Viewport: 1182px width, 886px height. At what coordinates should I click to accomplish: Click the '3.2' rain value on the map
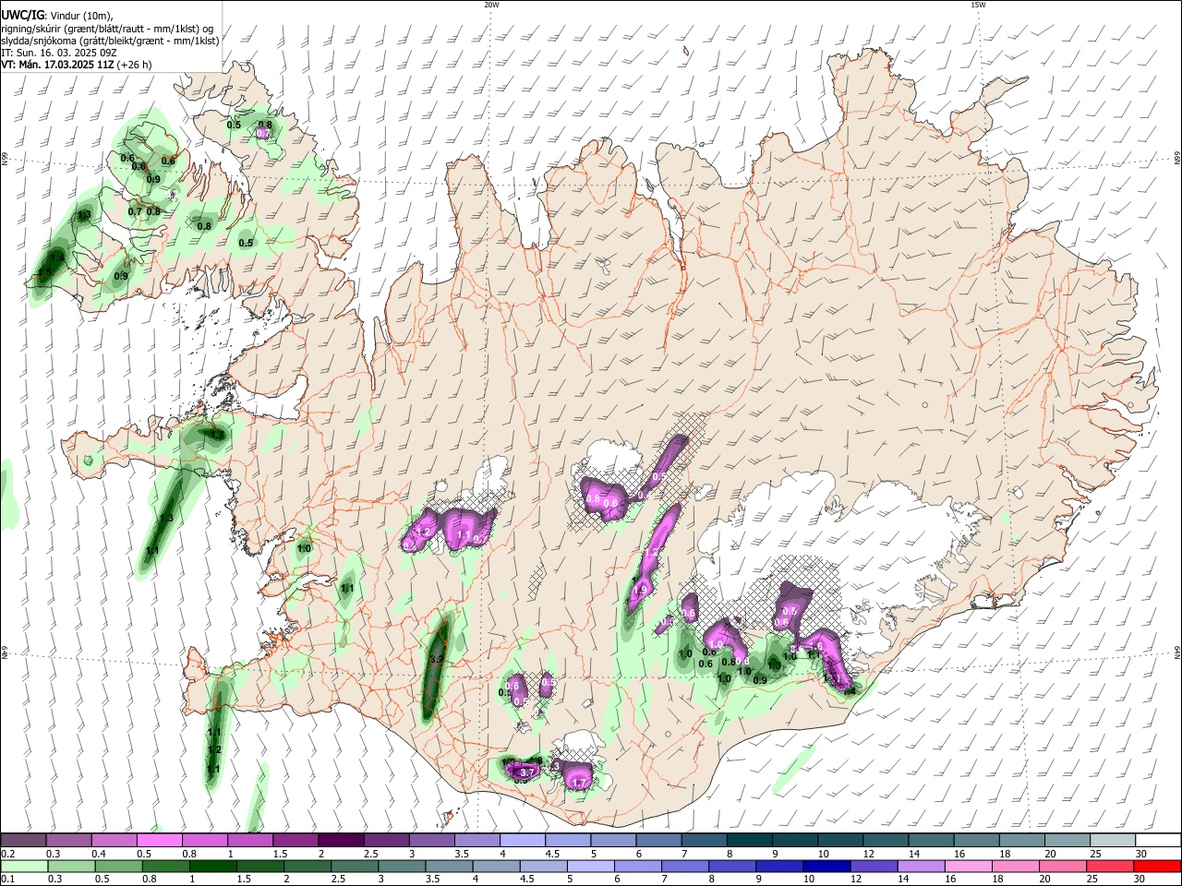click(438, 659)
